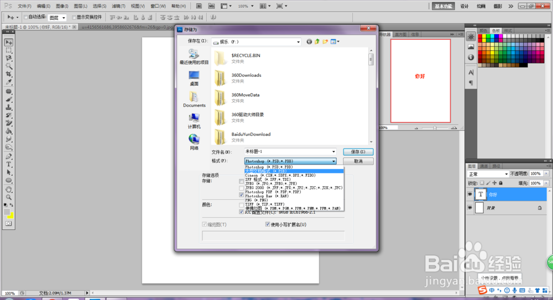The image size is (553, 300).
Task: Select the Eraser tool
Action: [x=9, y=123]
